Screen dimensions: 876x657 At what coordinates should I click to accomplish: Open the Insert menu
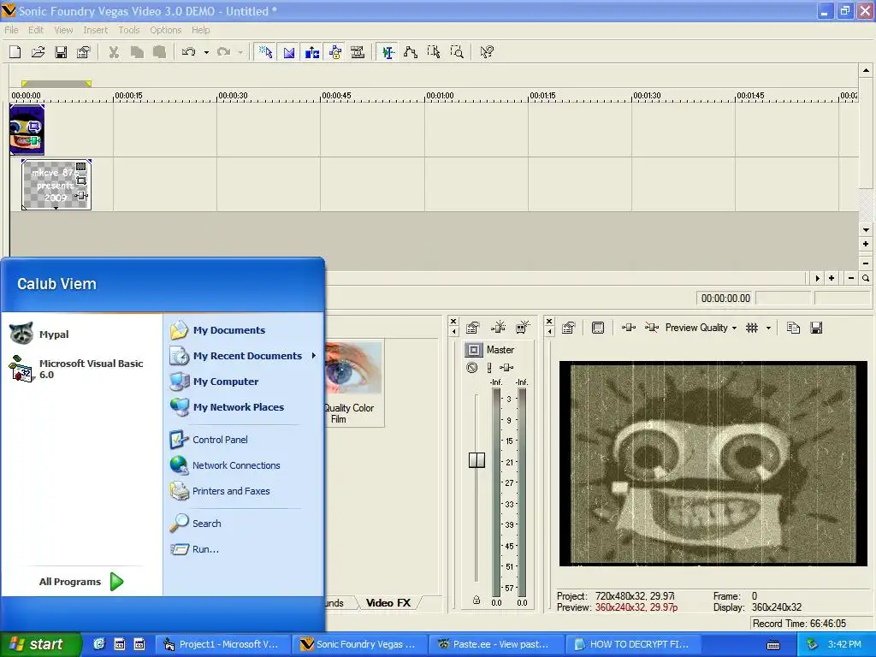point(96,30)
